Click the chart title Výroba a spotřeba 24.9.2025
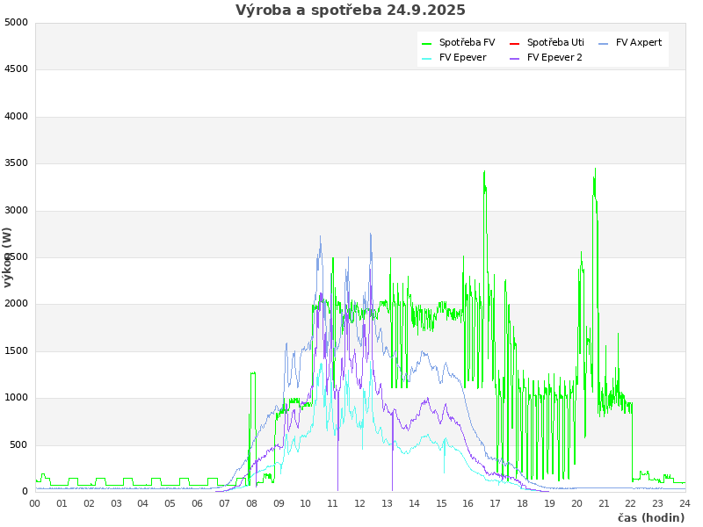Screen dimensions: 703x527 tap(351, 11)
